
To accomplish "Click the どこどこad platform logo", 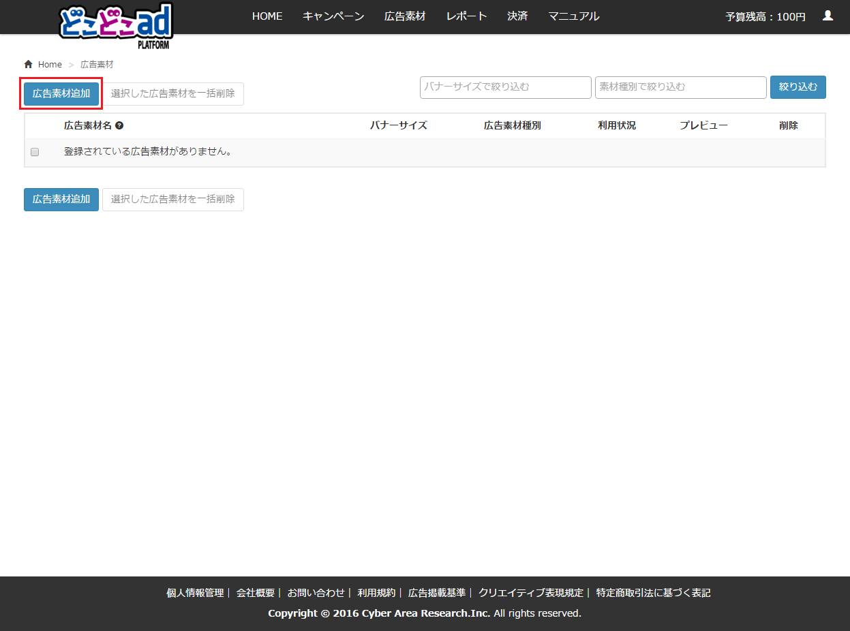I will (116, 26).
